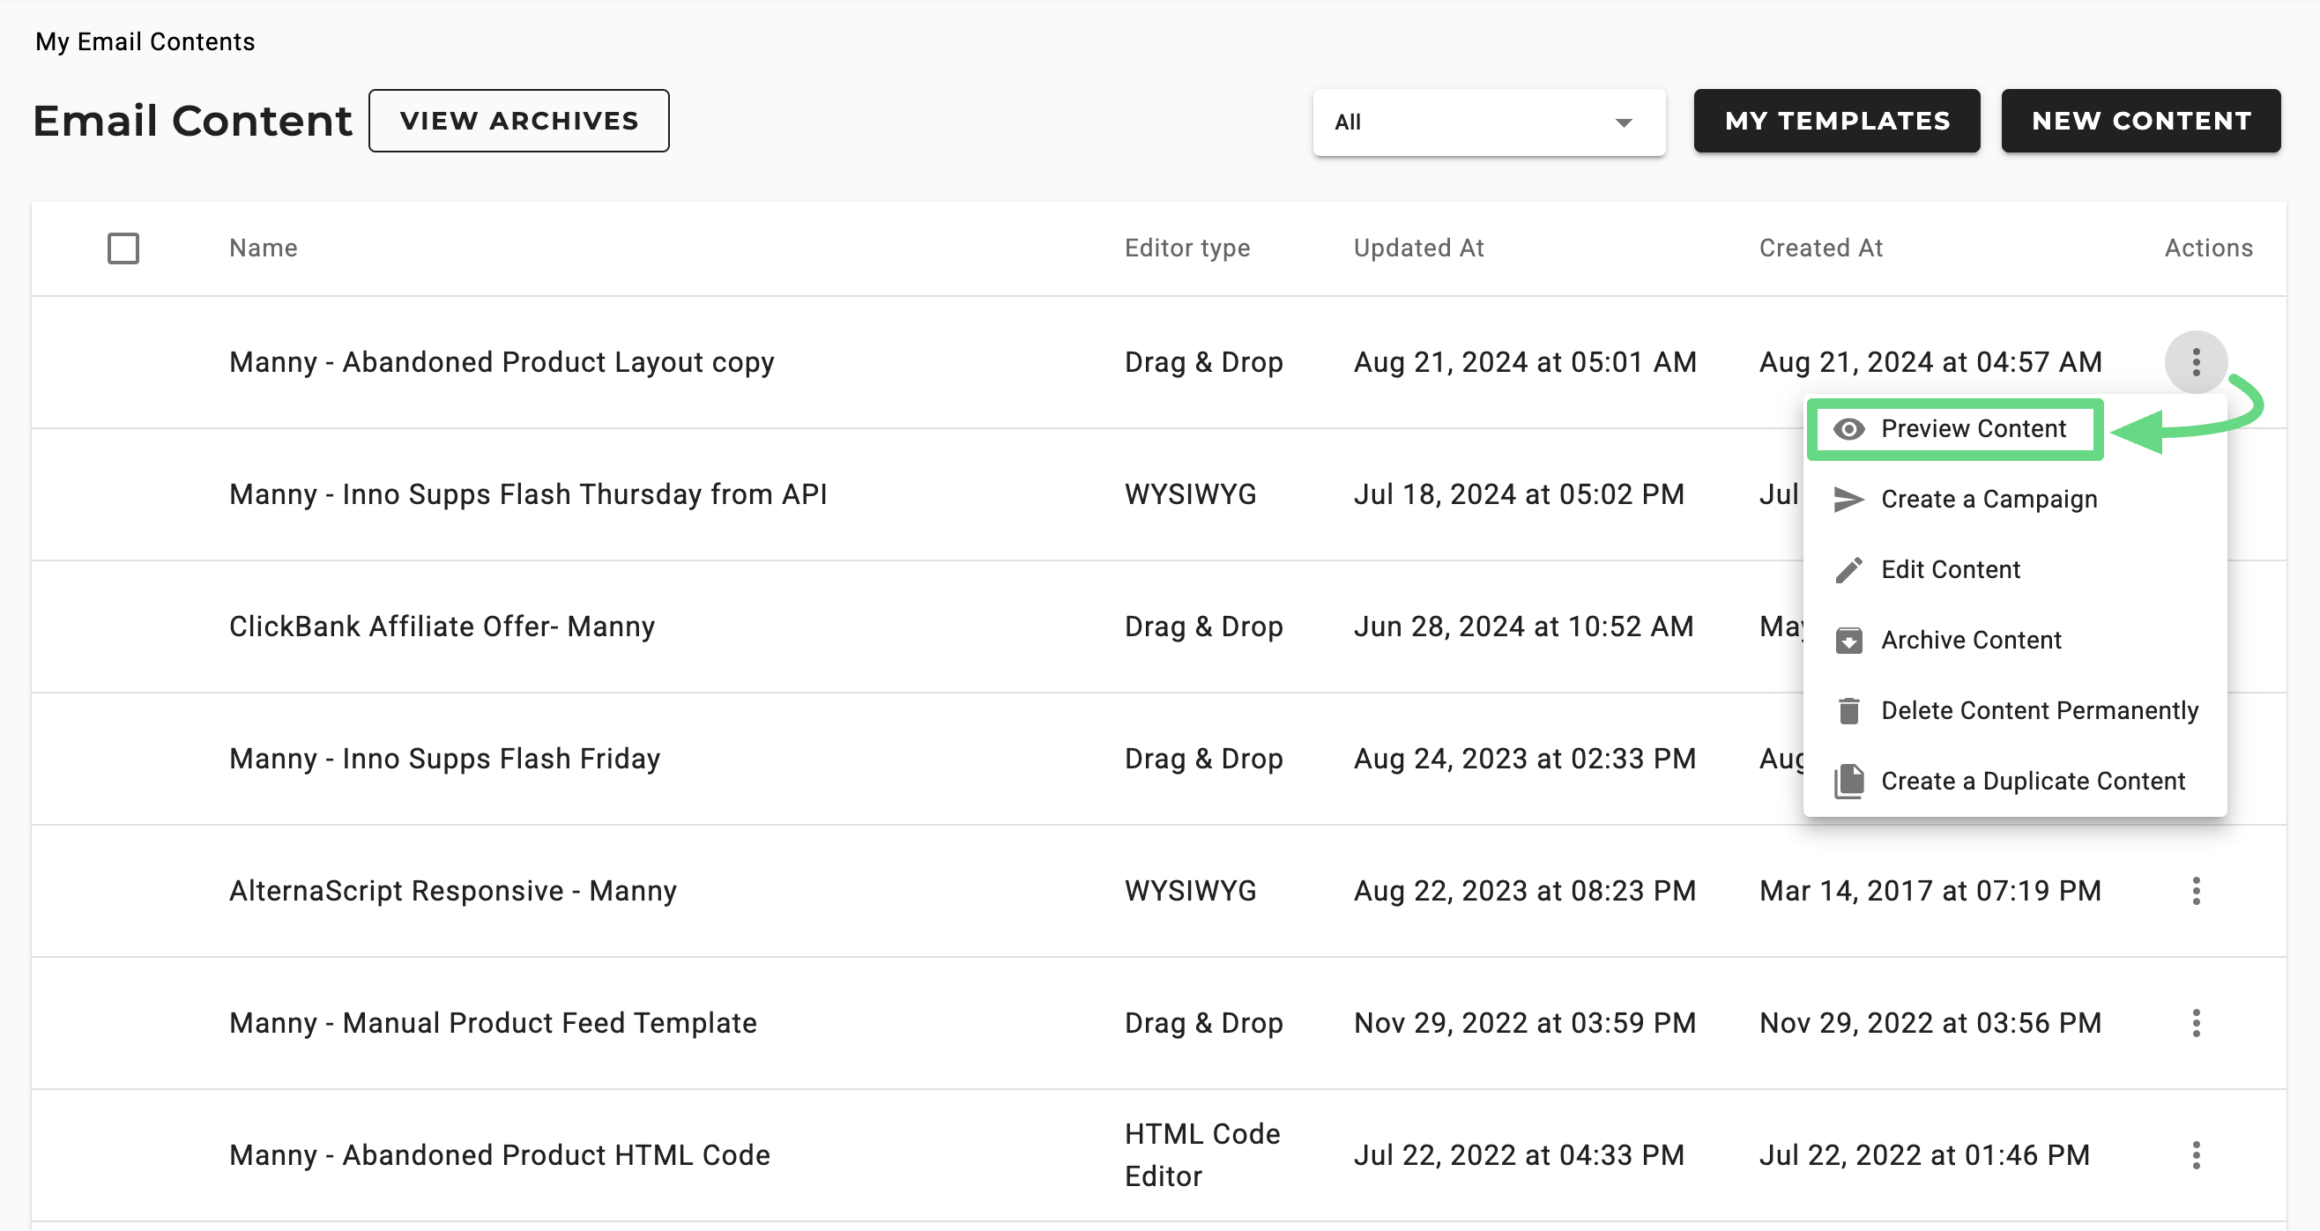This screenshot has width=2320, height=1231.
Task: Select Archive Content menu option
Action: point(2015,641)
